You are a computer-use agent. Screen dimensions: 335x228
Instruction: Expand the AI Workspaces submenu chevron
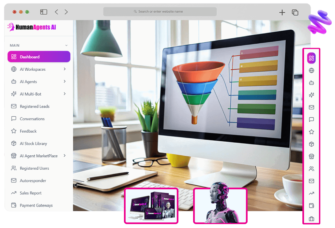[x=65, y=69]
